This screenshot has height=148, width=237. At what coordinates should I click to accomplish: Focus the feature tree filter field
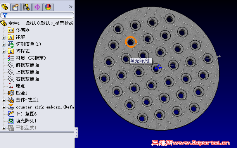[x=37, y=15]
